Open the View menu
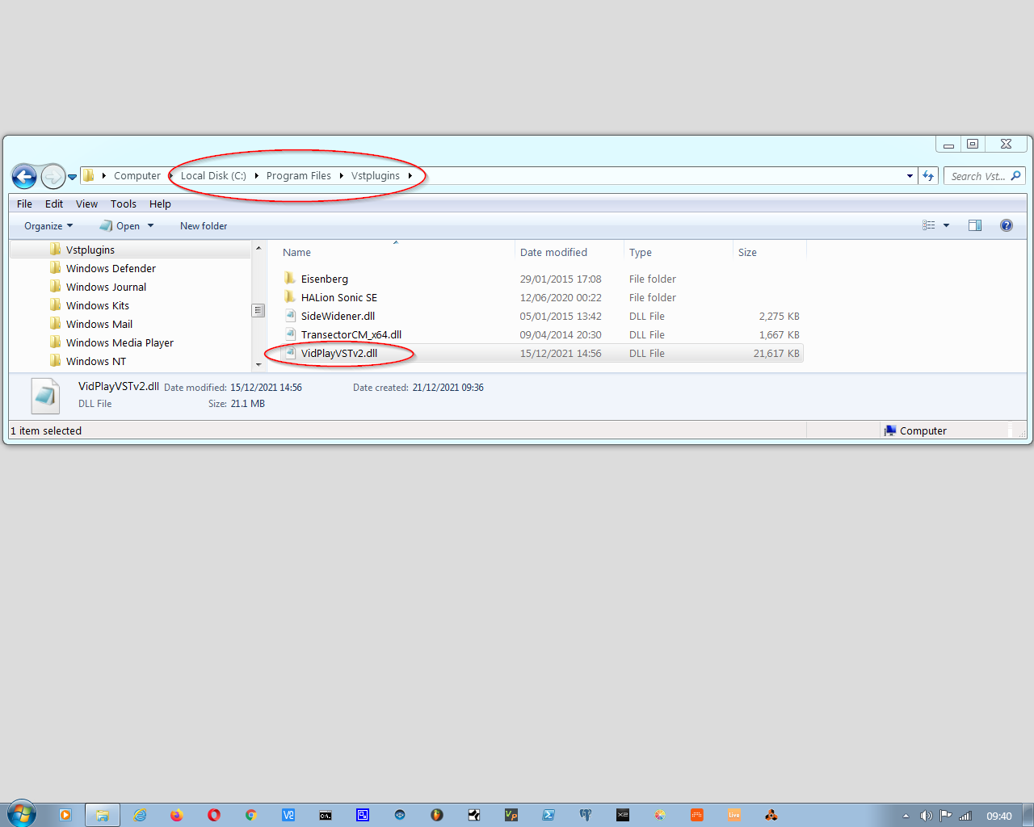Screen dimensions: 1034x827 point(86,204)
